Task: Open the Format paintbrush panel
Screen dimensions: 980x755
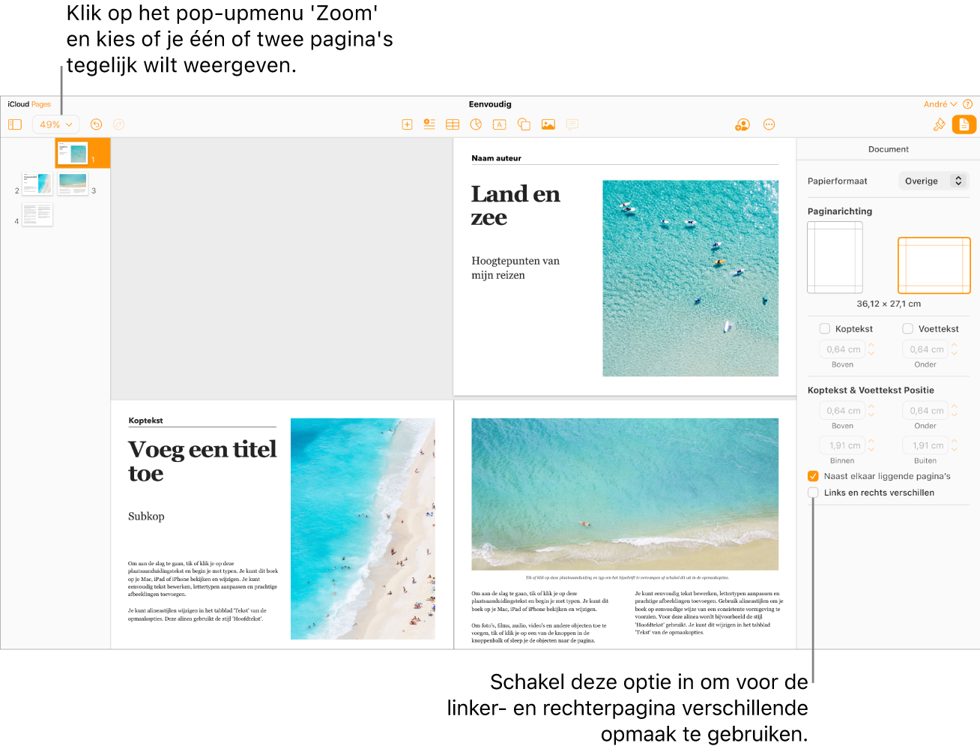Action: point(940,124)
